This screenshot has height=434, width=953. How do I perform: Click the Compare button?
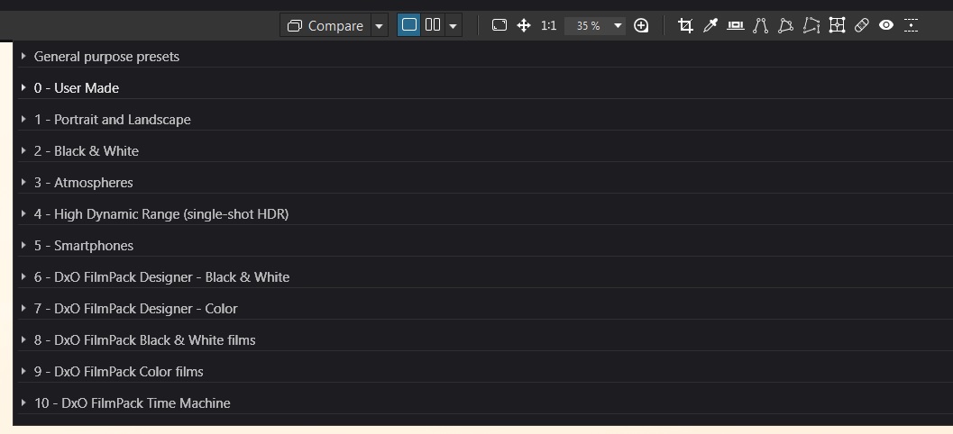[325, 25]
